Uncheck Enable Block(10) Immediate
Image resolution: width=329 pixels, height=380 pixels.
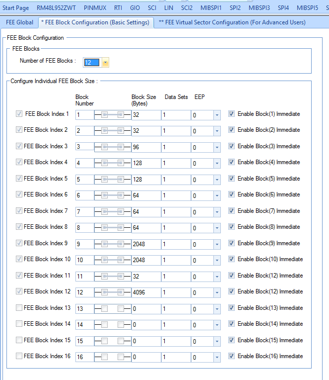click(x=231, y=259)
